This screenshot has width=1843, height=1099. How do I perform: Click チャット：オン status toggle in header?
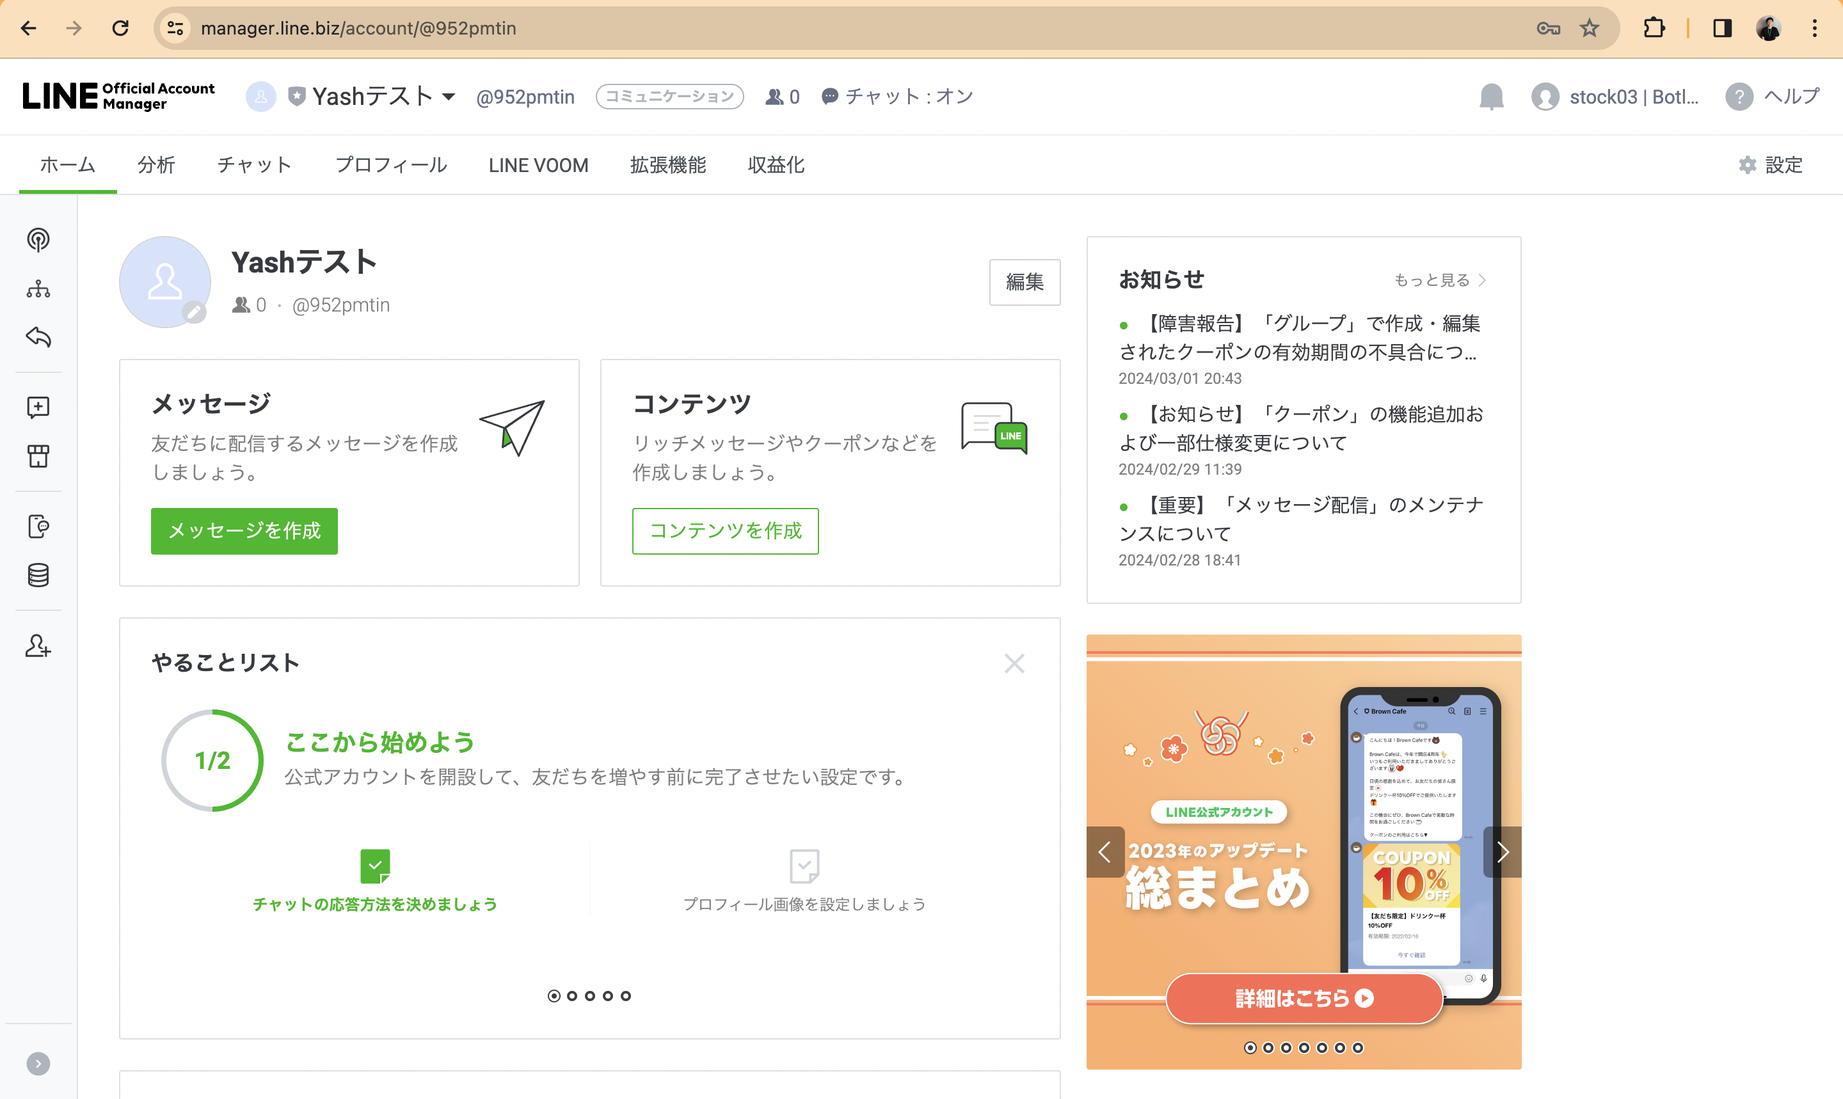[897, 96]
